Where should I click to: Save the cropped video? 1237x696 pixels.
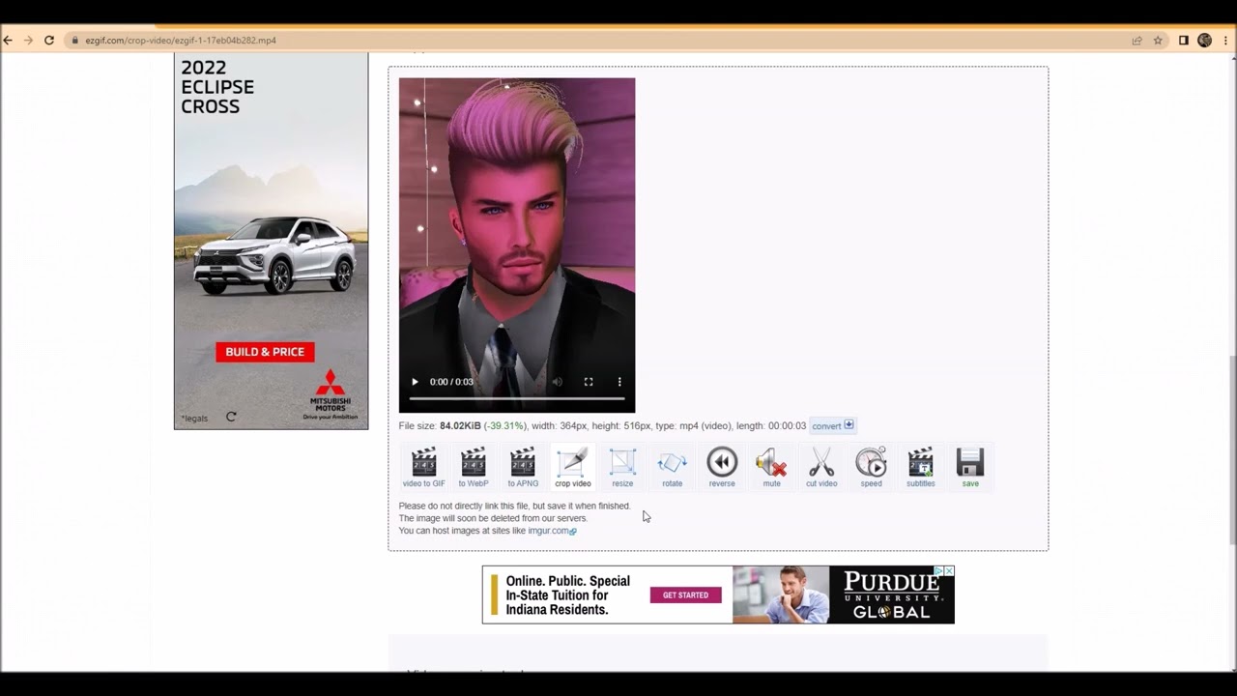[x=970, y=467]
